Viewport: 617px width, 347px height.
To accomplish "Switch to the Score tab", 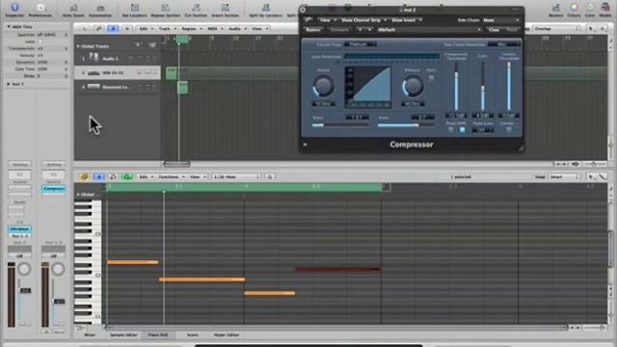I will 193,334.
